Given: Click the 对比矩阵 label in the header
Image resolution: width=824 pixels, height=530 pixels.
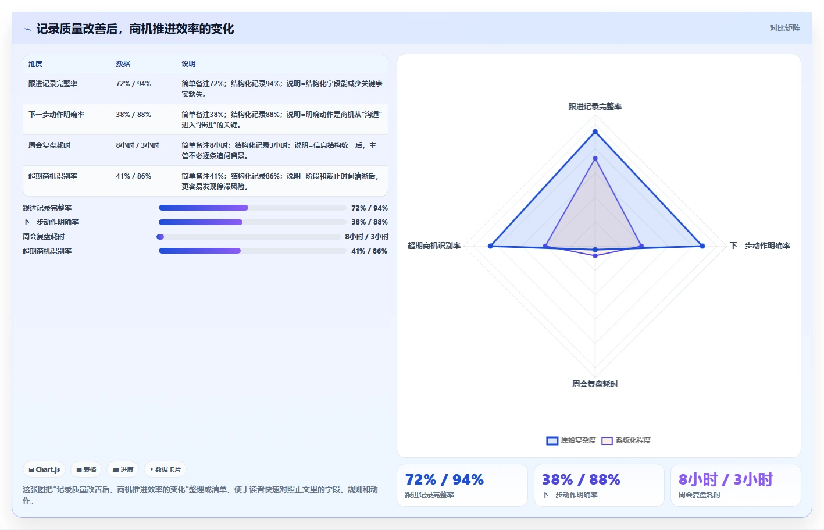Looking at the screenshot, I should pyautogui.click(x=784, y=28).
